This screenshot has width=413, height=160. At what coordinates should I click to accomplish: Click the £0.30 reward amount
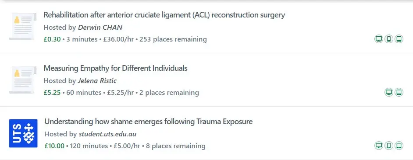[52, 39]
